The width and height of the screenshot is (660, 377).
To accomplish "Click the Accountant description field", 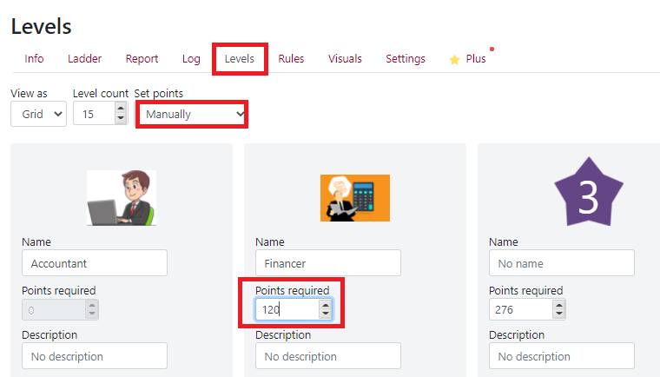I will 95,356.
